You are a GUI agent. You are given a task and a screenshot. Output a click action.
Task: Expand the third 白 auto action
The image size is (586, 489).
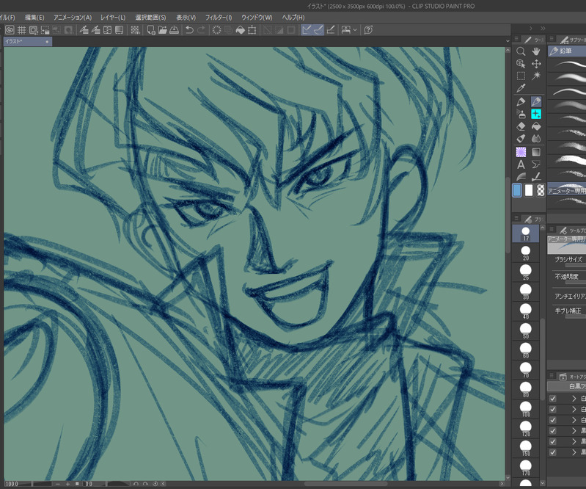click(x=574, y=420)
